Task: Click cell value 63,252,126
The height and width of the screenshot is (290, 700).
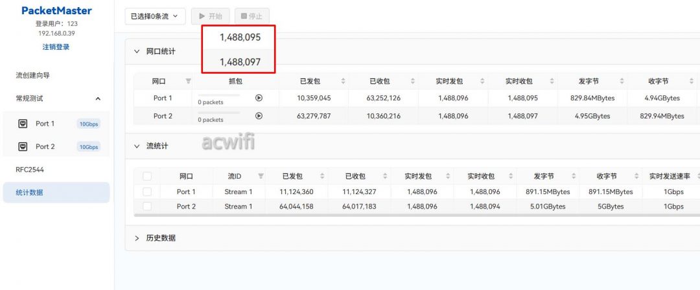Action: 384,98
